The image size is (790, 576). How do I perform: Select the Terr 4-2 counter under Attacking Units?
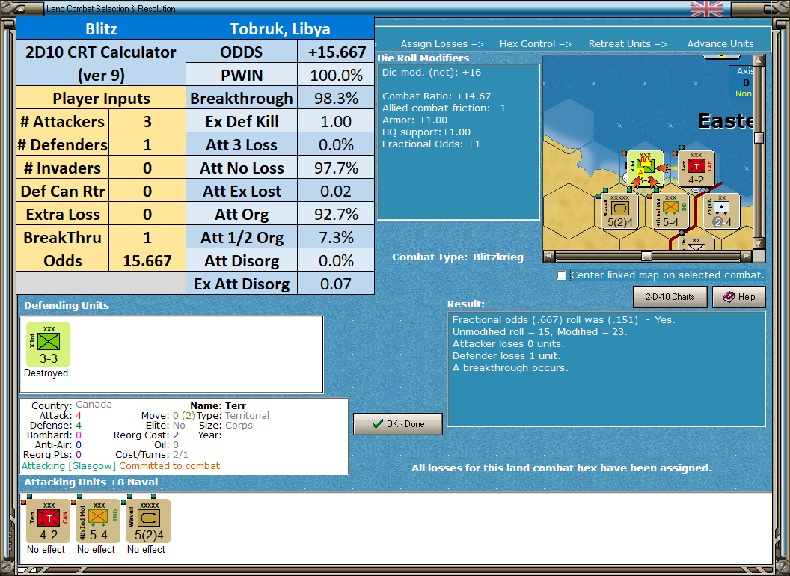(x=49, y=521)
